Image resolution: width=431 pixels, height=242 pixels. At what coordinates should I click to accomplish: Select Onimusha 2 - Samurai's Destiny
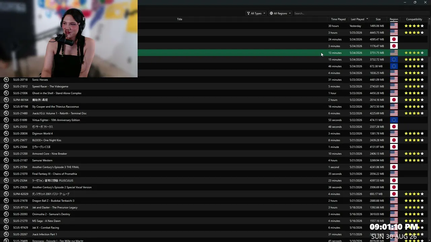[51, 214]
